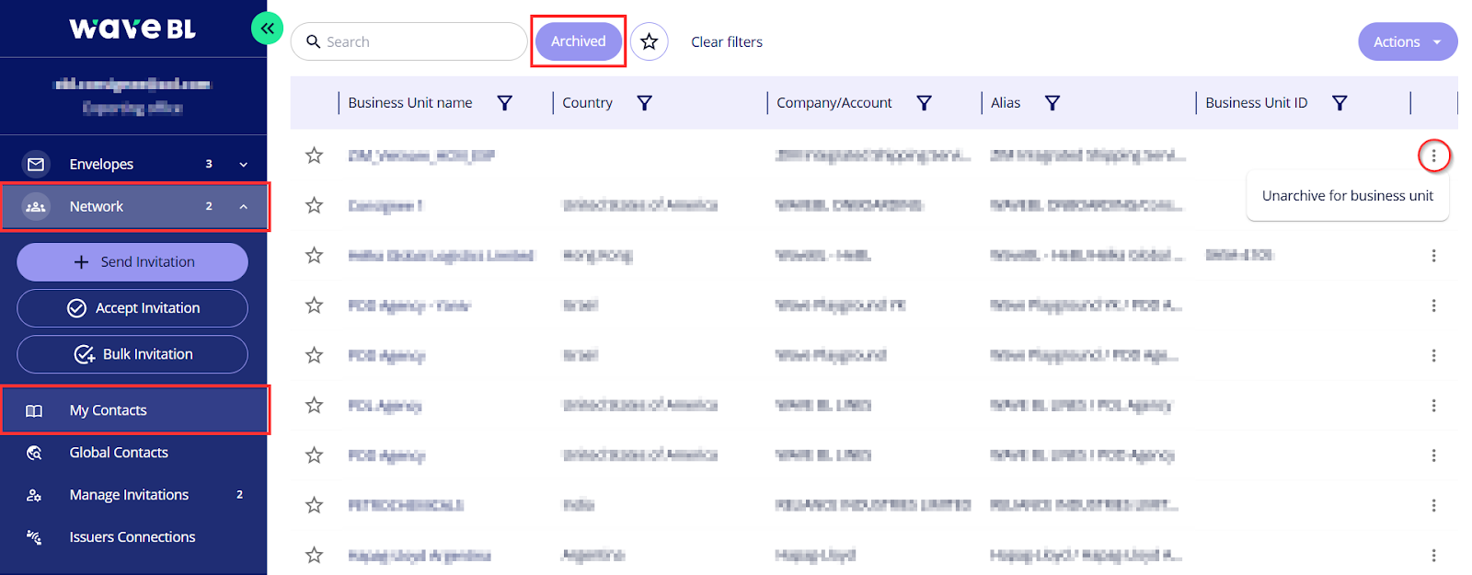Open the three-dot menu for Wave Playground FK row
Screen dimensions: 1472x575
1433,305
